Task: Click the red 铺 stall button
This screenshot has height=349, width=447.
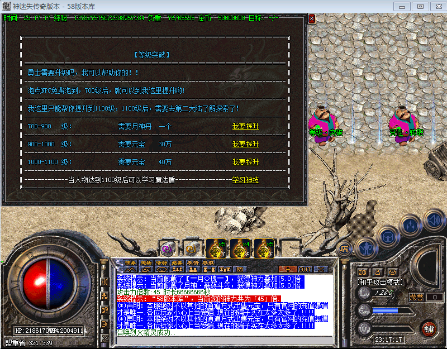Action: pos(429,329)
